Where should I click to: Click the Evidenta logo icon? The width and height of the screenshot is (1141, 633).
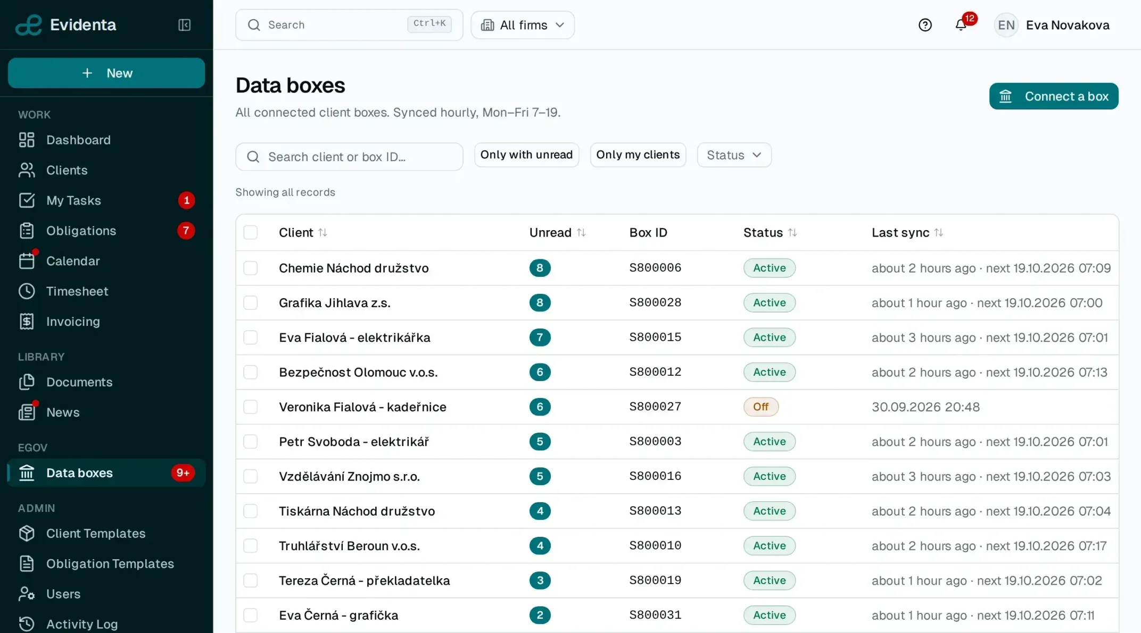[28, 25]
